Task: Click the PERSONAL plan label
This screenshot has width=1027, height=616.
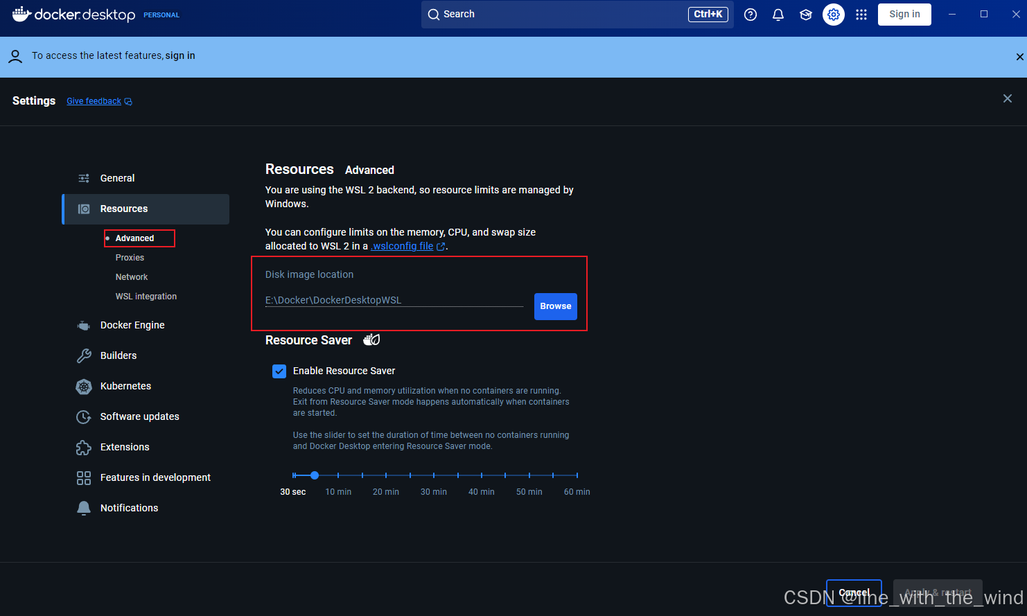Action: tap(161, 15)
